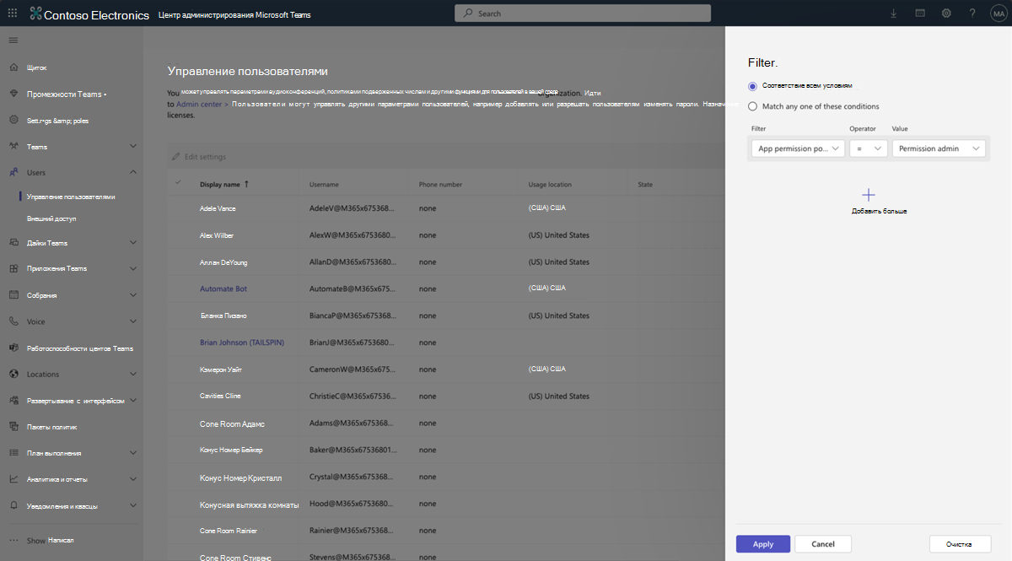Open the equals operator dropdown
Image resolution: width=1012 pixels, height=561 pixels.
[x=868, y=148]
